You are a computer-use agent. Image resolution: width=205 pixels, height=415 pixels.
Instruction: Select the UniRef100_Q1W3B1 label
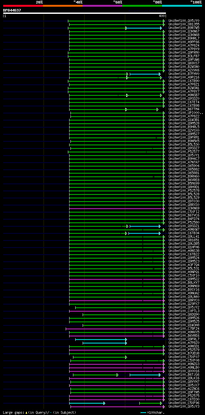point(184,120)
